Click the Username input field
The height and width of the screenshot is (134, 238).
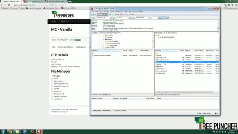click(x=122, y=18)
